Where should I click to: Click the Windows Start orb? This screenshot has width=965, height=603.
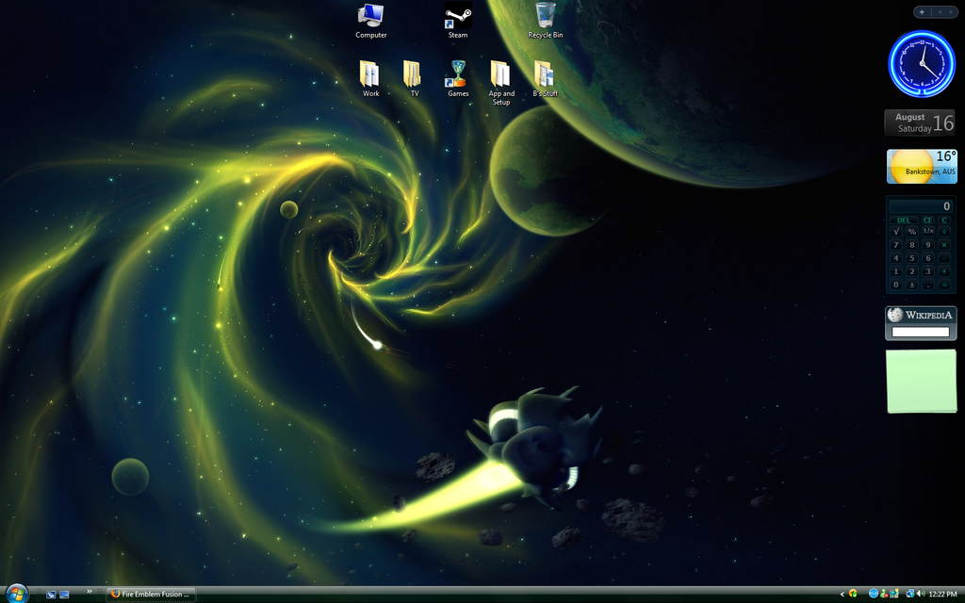point(17,594)
